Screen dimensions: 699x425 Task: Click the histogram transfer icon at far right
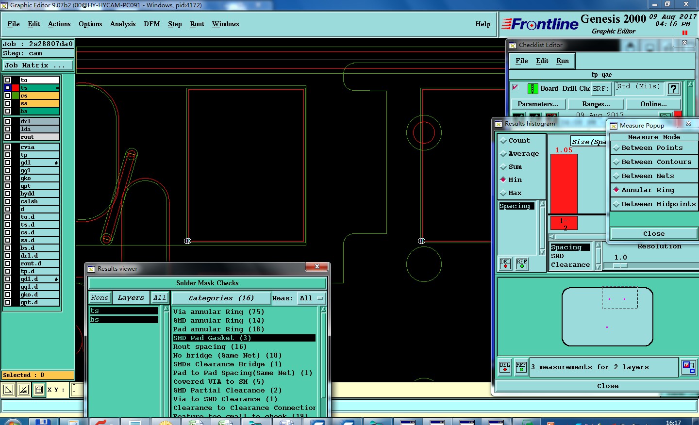pyautogui.click(x=688, y=367)
